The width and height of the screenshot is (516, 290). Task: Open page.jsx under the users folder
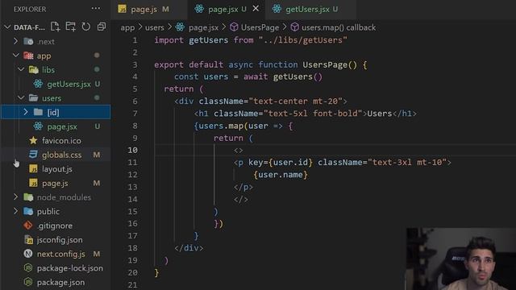point(62,126)
